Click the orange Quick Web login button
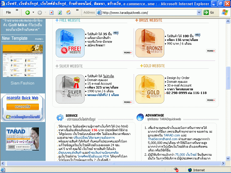 [23, 107]
